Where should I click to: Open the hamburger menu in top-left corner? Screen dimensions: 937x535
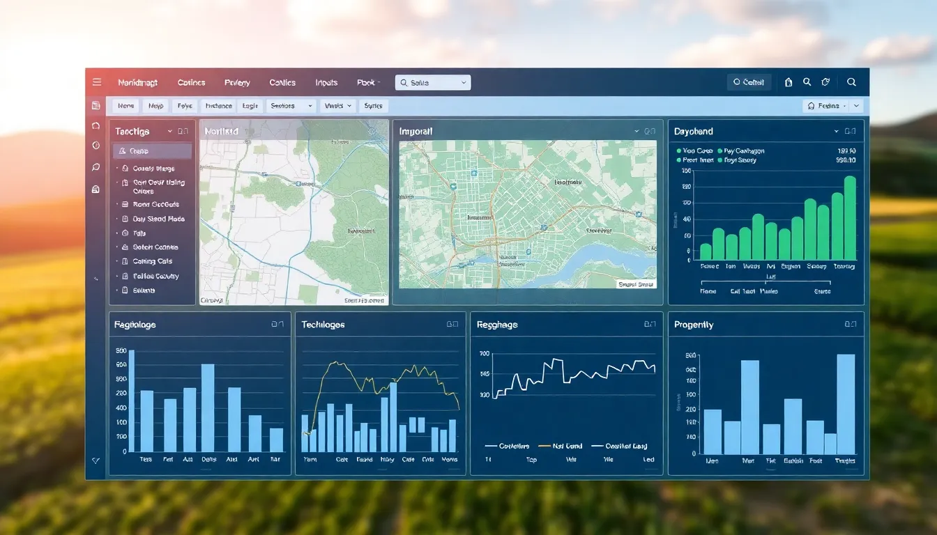pyautogui.click(x=96, y=82)
